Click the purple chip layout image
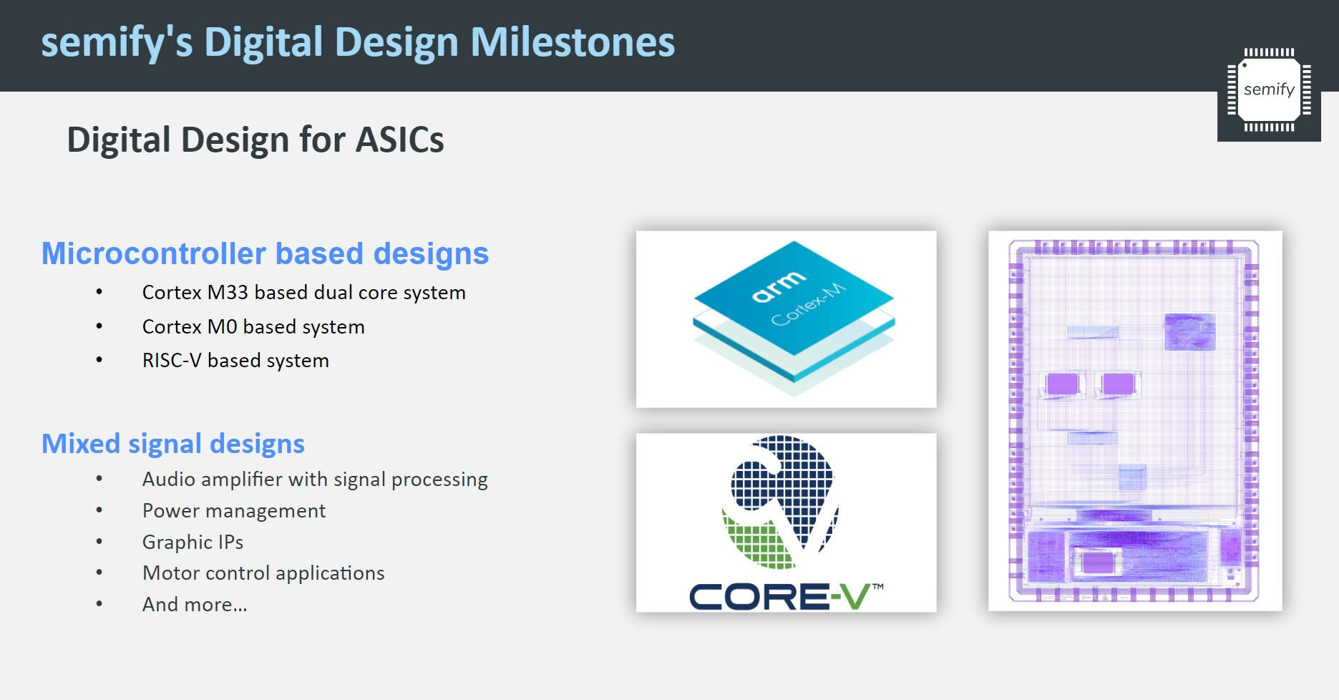 point(1135,421)
